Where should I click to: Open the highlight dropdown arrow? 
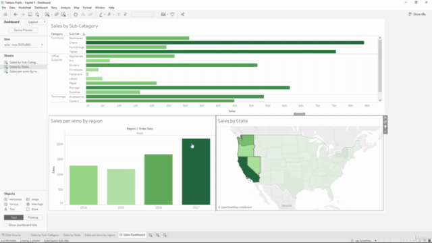105,15
